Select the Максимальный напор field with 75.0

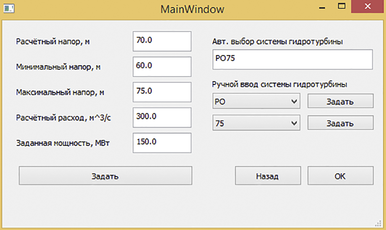pyautogui.click(x=162, y=92)
